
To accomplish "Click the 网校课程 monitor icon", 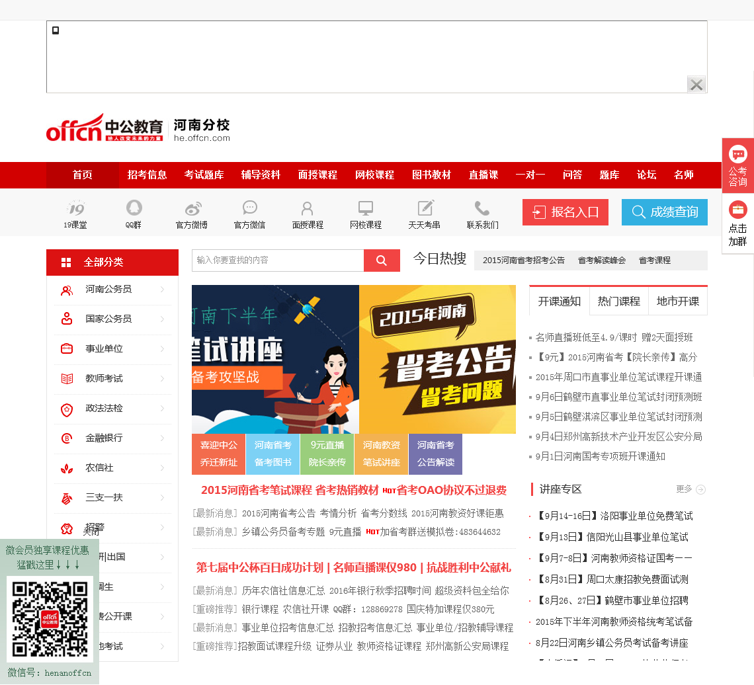I will [x=366, y=208].
